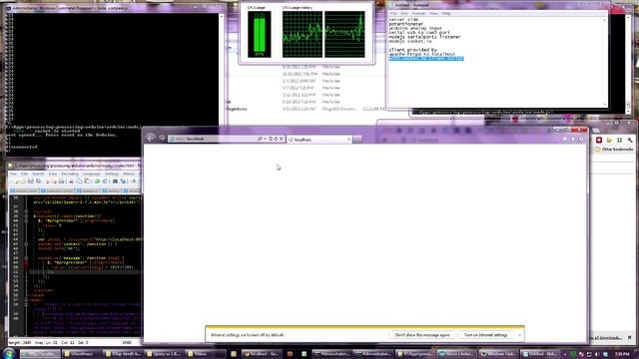The image size is (639, 359).
Task: Select the first file tab in Notepad++
Action: point(24,190)
